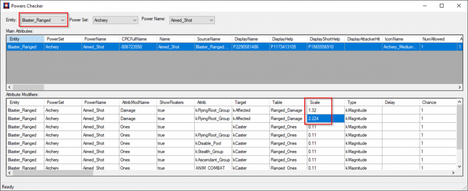
Task: Click the AttribModName column header
Action: pyautogui.click(x=137, y=102)
